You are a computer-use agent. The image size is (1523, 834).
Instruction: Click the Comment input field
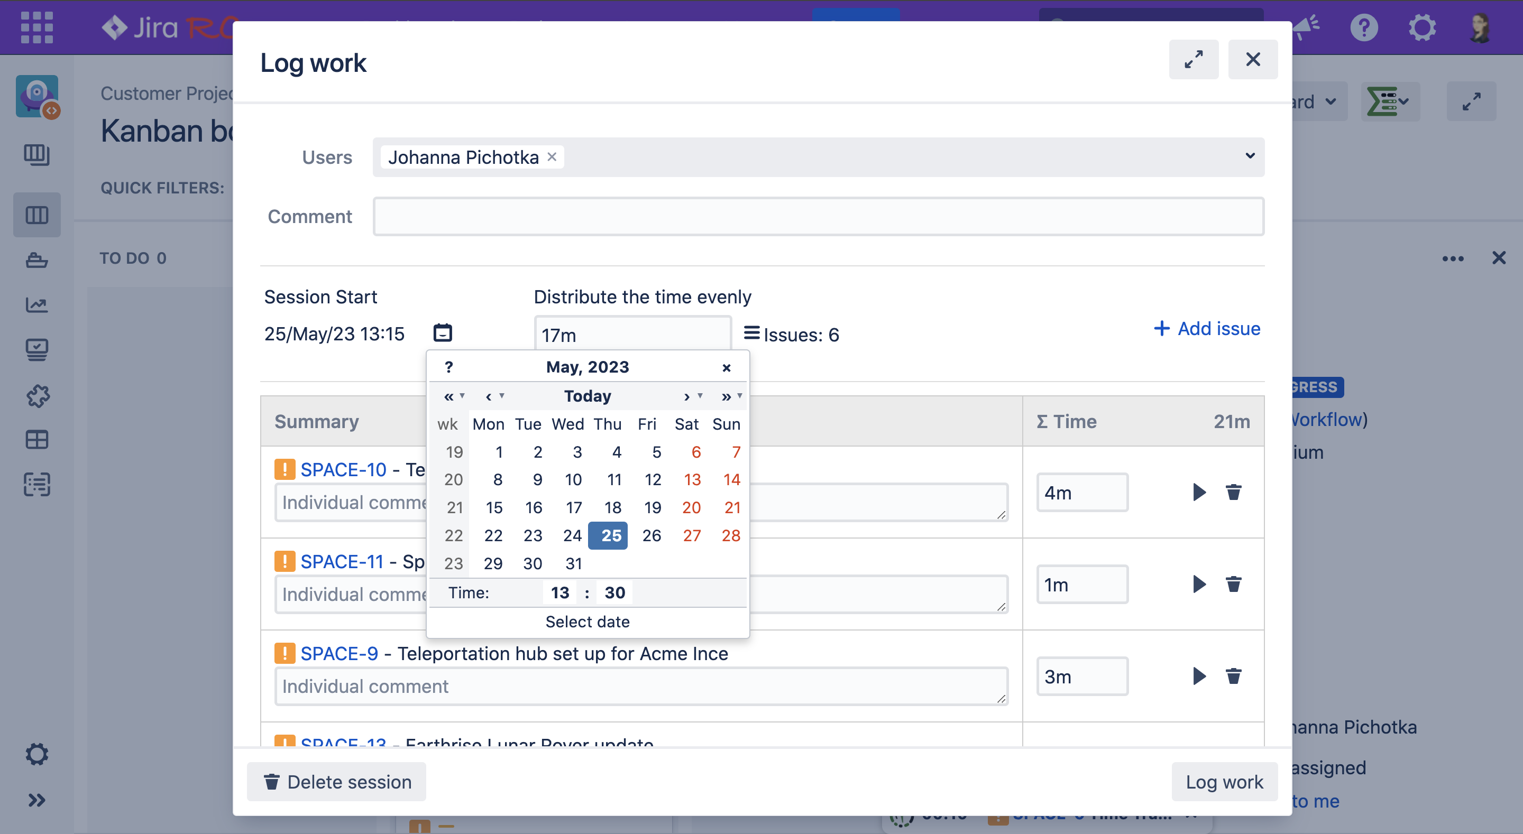(x=818, y=216)
